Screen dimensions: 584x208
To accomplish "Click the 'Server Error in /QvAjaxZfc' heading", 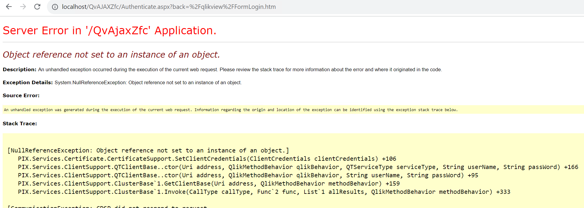I will (109, 31).
